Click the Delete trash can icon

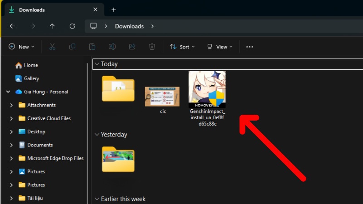coord(152,47)
